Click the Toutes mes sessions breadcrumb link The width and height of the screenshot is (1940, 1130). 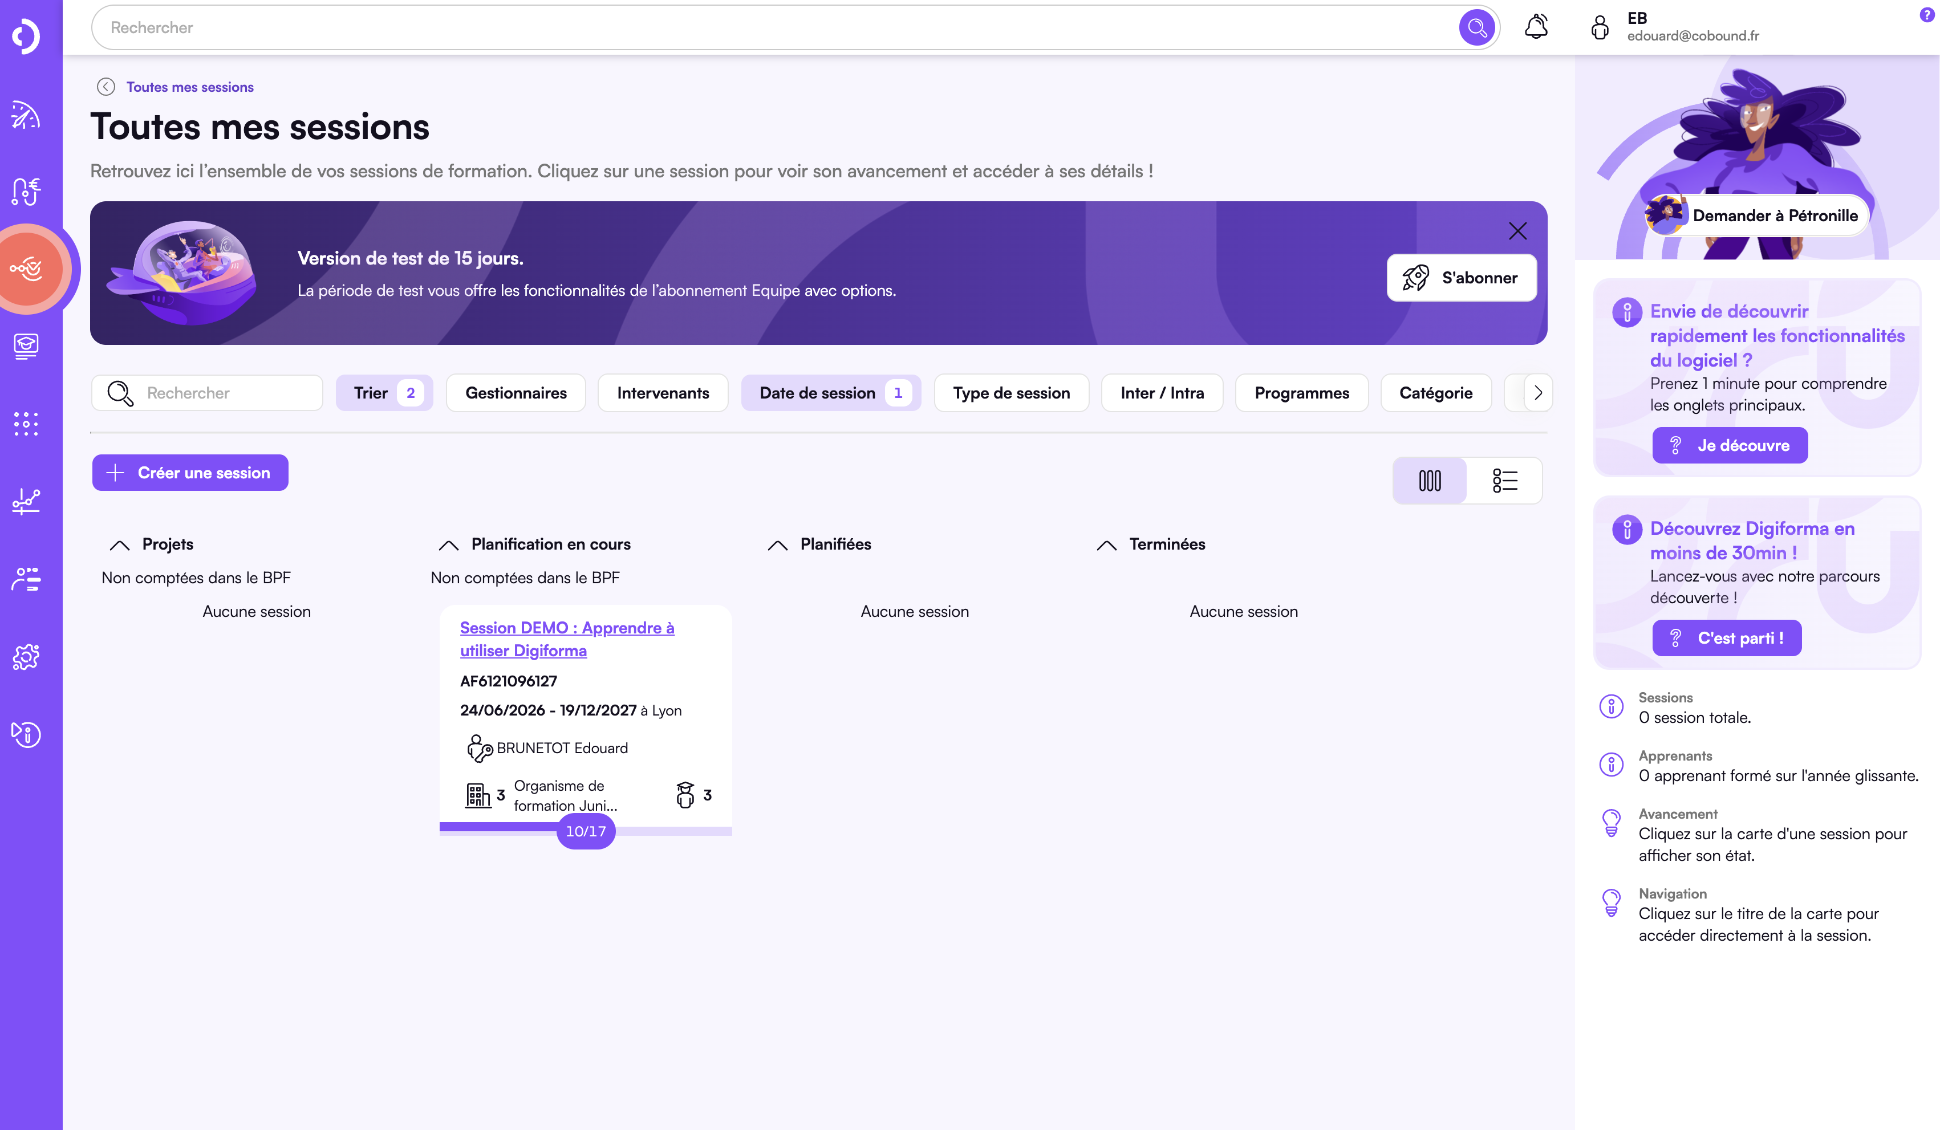coord(190,87)
